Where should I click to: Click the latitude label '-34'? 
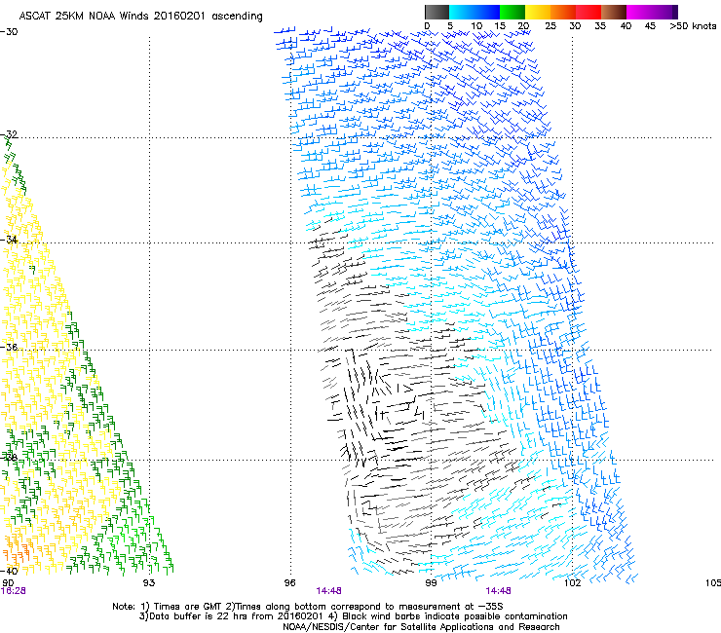[9, 240]
